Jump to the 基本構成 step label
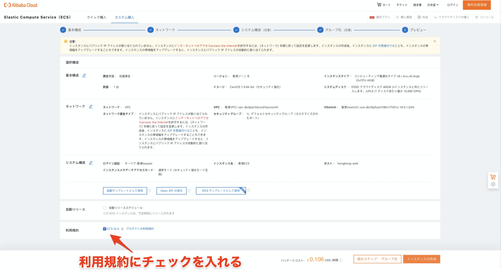The height and width of the screenshot is (279, 501). pos(74,30)
